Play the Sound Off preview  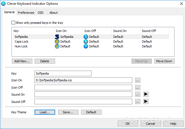point(146,102)
